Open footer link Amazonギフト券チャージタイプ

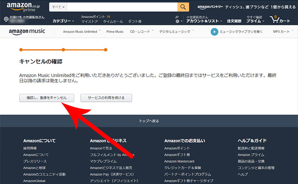[x=189, y=181]
